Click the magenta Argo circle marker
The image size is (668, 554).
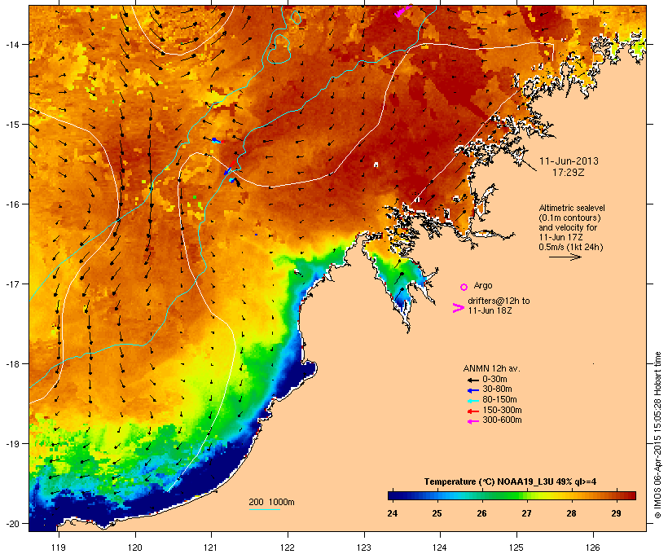click(464, 287)
